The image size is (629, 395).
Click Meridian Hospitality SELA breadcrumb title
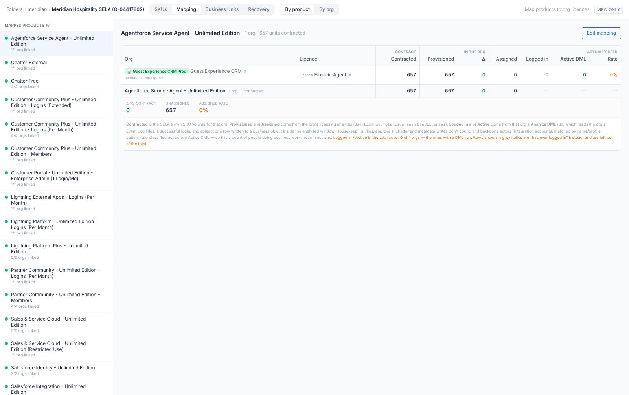(98, 9)
